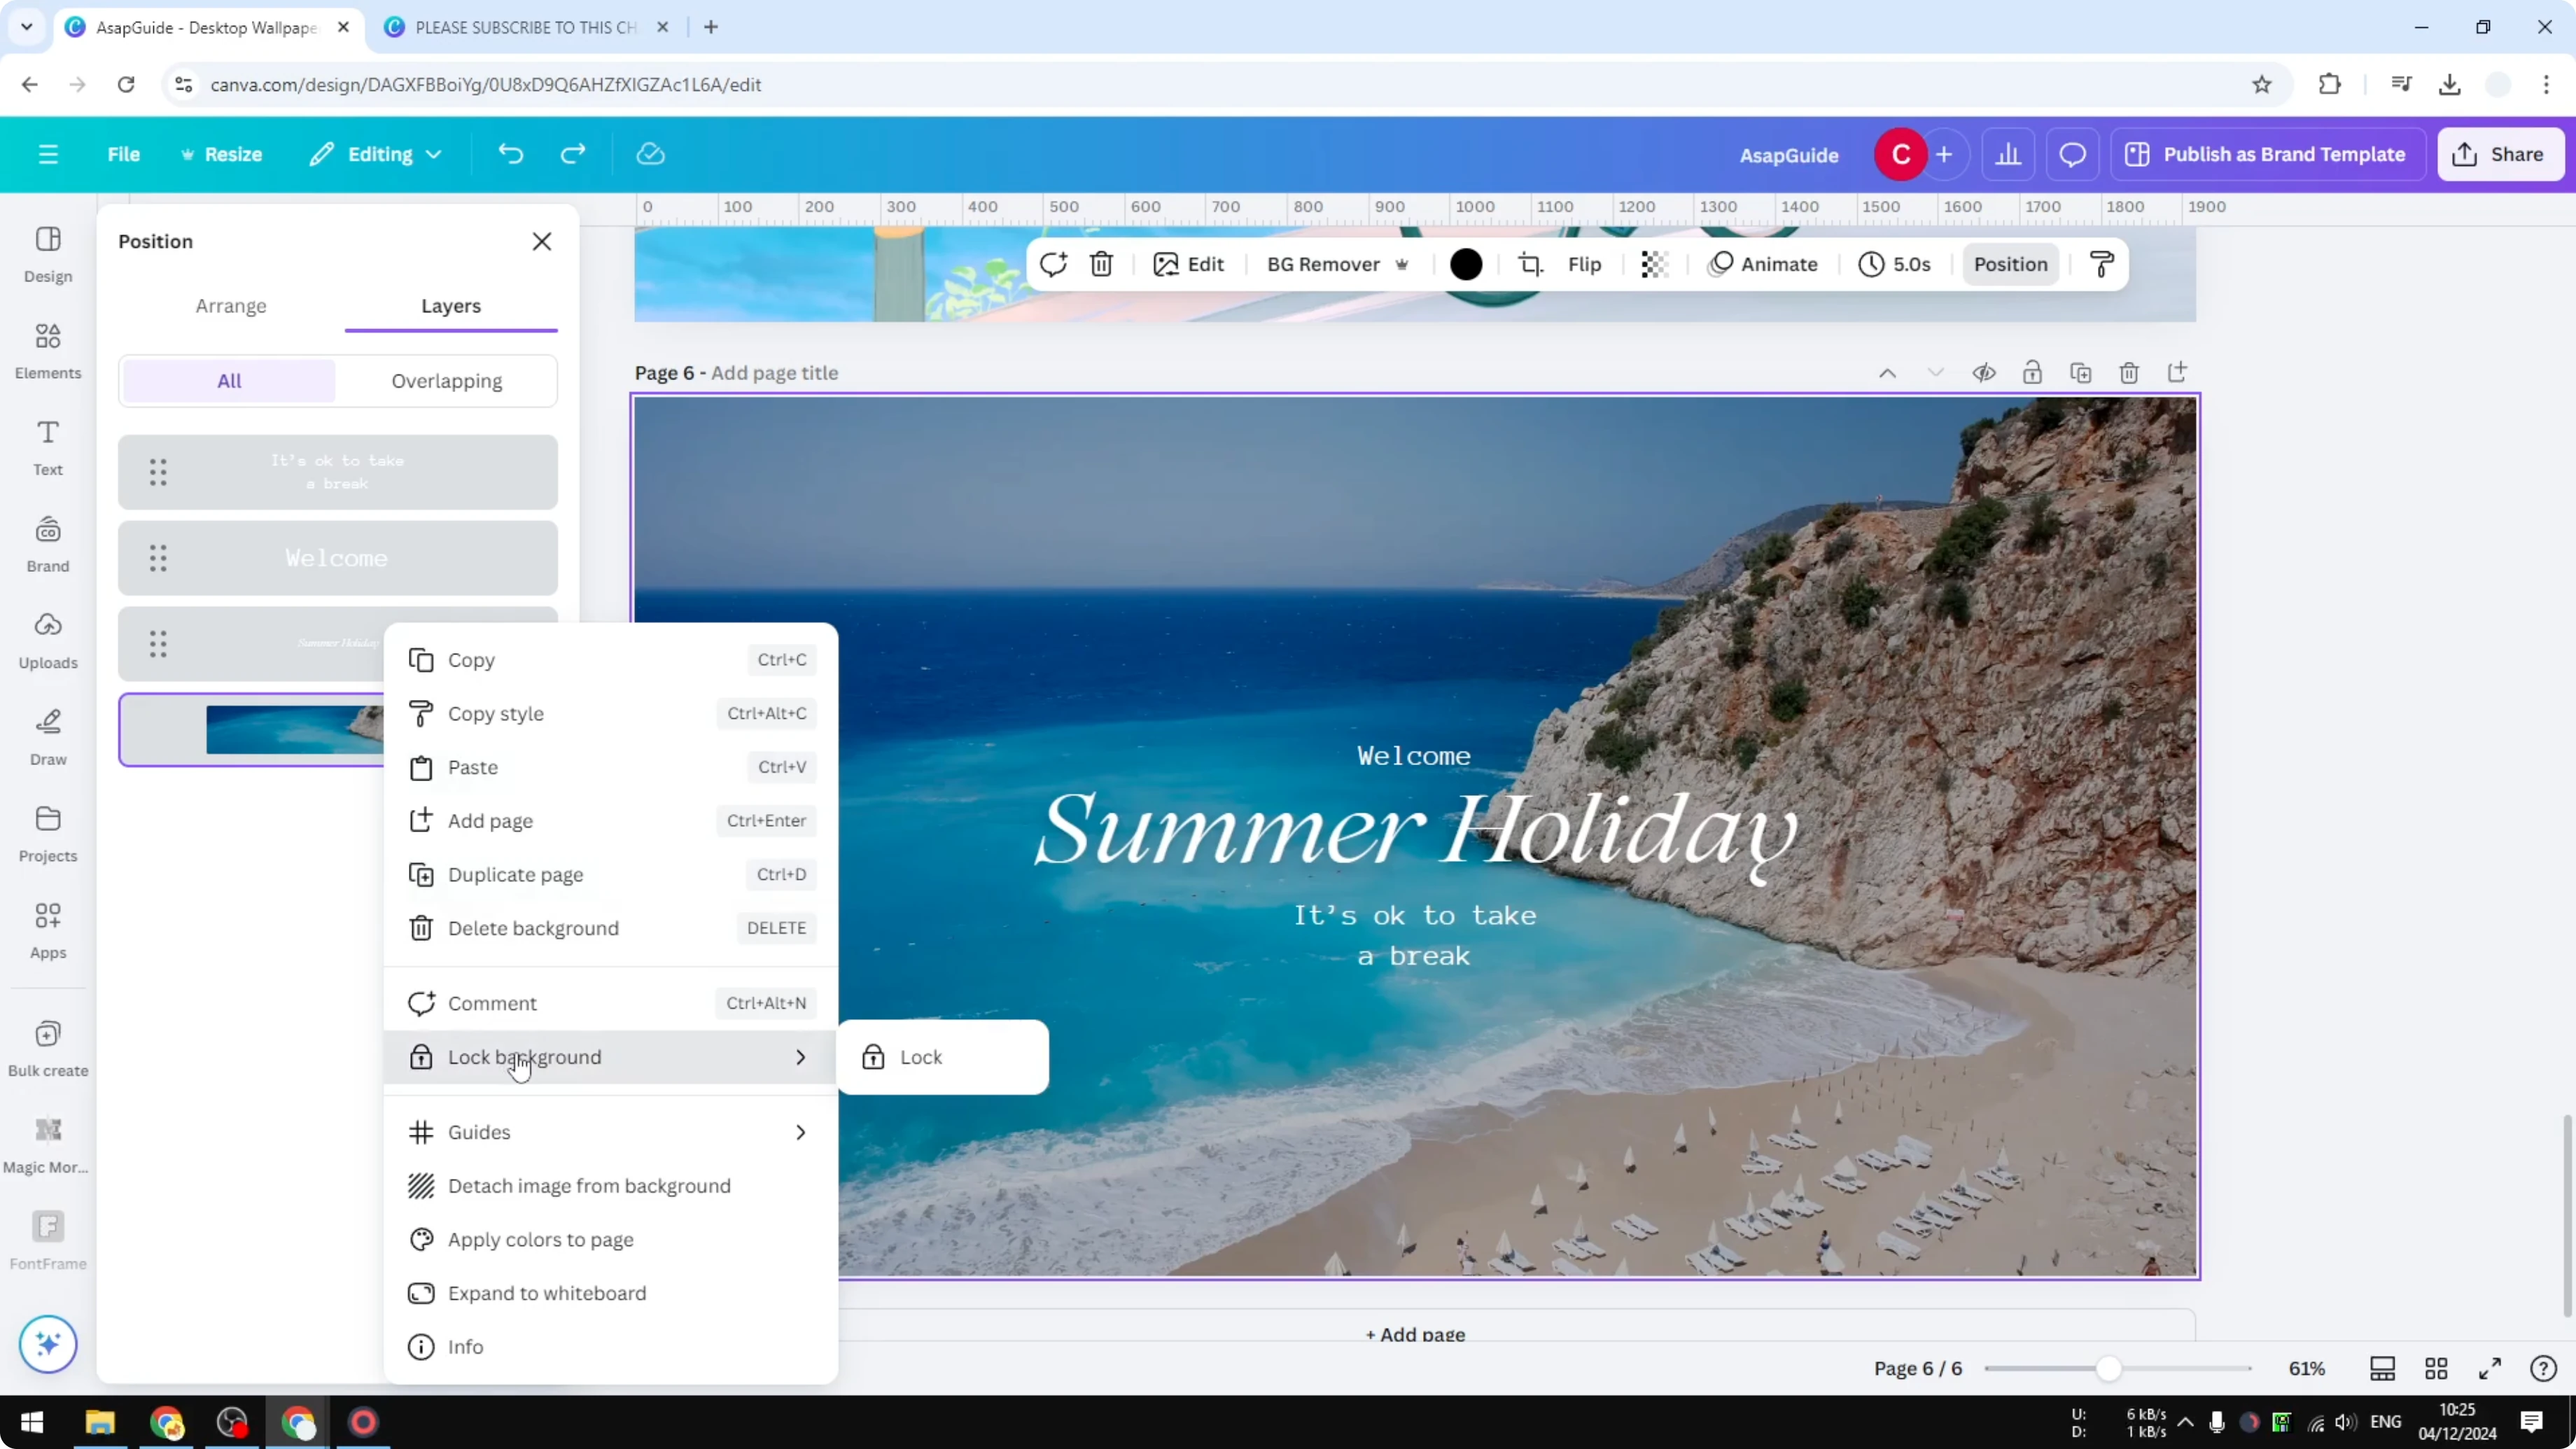Click the Share button

click(x=2500, y=154)
